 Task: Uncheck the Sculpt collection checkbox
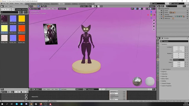(x=161, y=11)
